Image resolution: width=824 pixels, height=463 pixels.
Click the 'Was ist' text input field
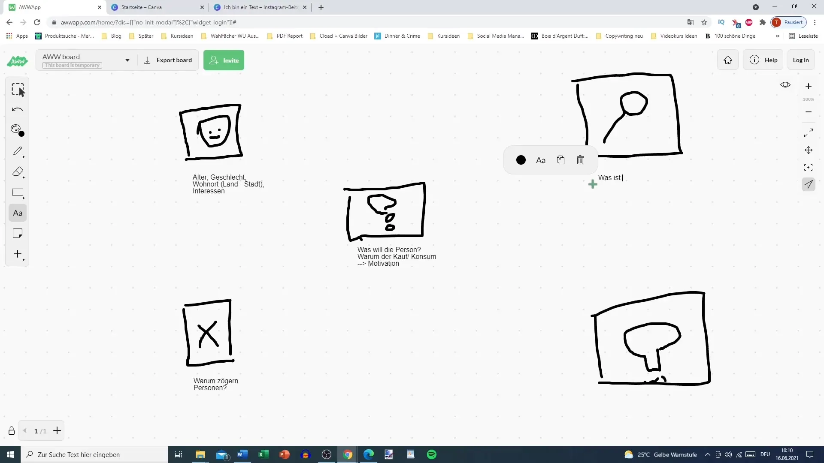pos(611,177)
